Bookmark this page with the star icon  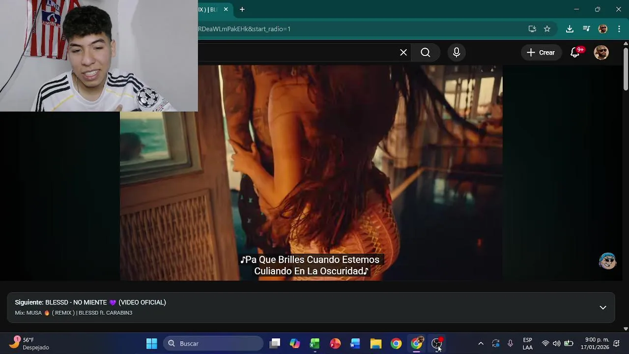pyautogui.click(x=547, y=29)
